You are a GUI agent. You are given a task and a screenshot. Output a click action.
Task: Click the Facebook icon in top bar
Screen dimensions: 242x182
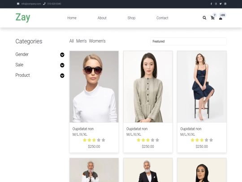(211, 4)
